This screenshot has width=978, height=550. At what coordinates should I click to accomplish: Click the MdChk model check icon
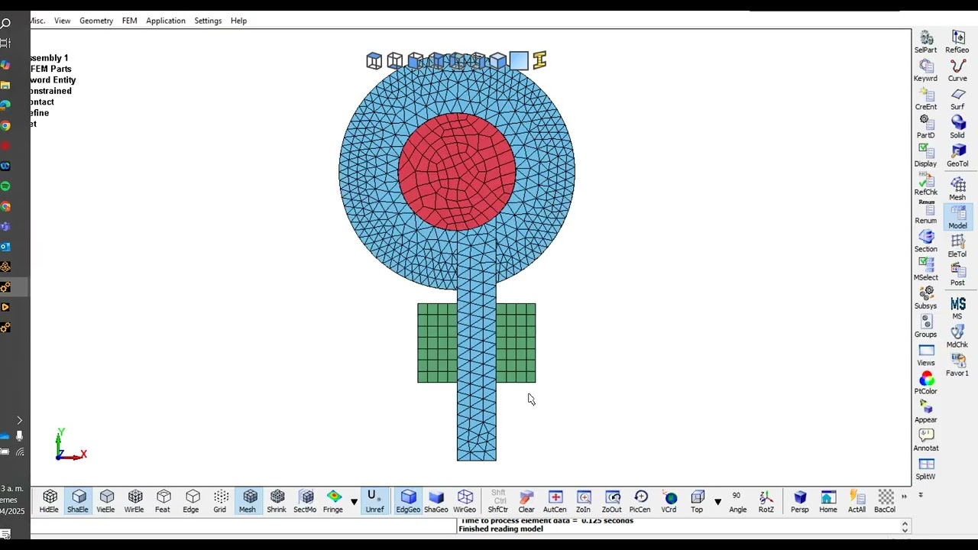(x=957, y=337)
